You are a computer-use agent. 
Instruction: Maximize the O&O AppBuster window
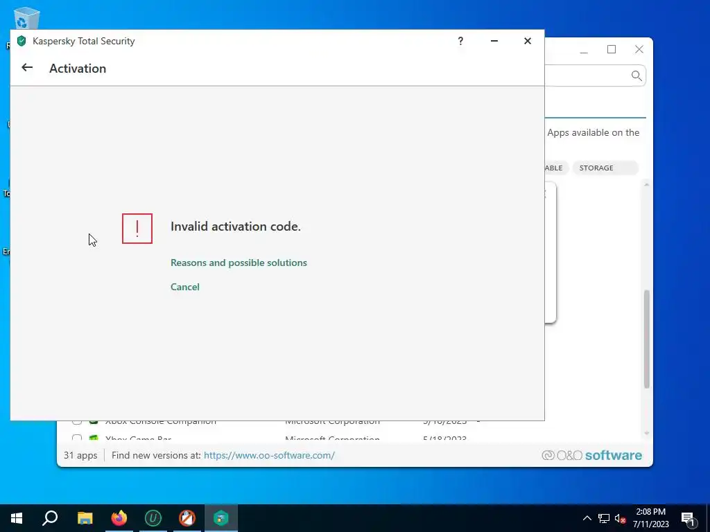click(612, 49)
